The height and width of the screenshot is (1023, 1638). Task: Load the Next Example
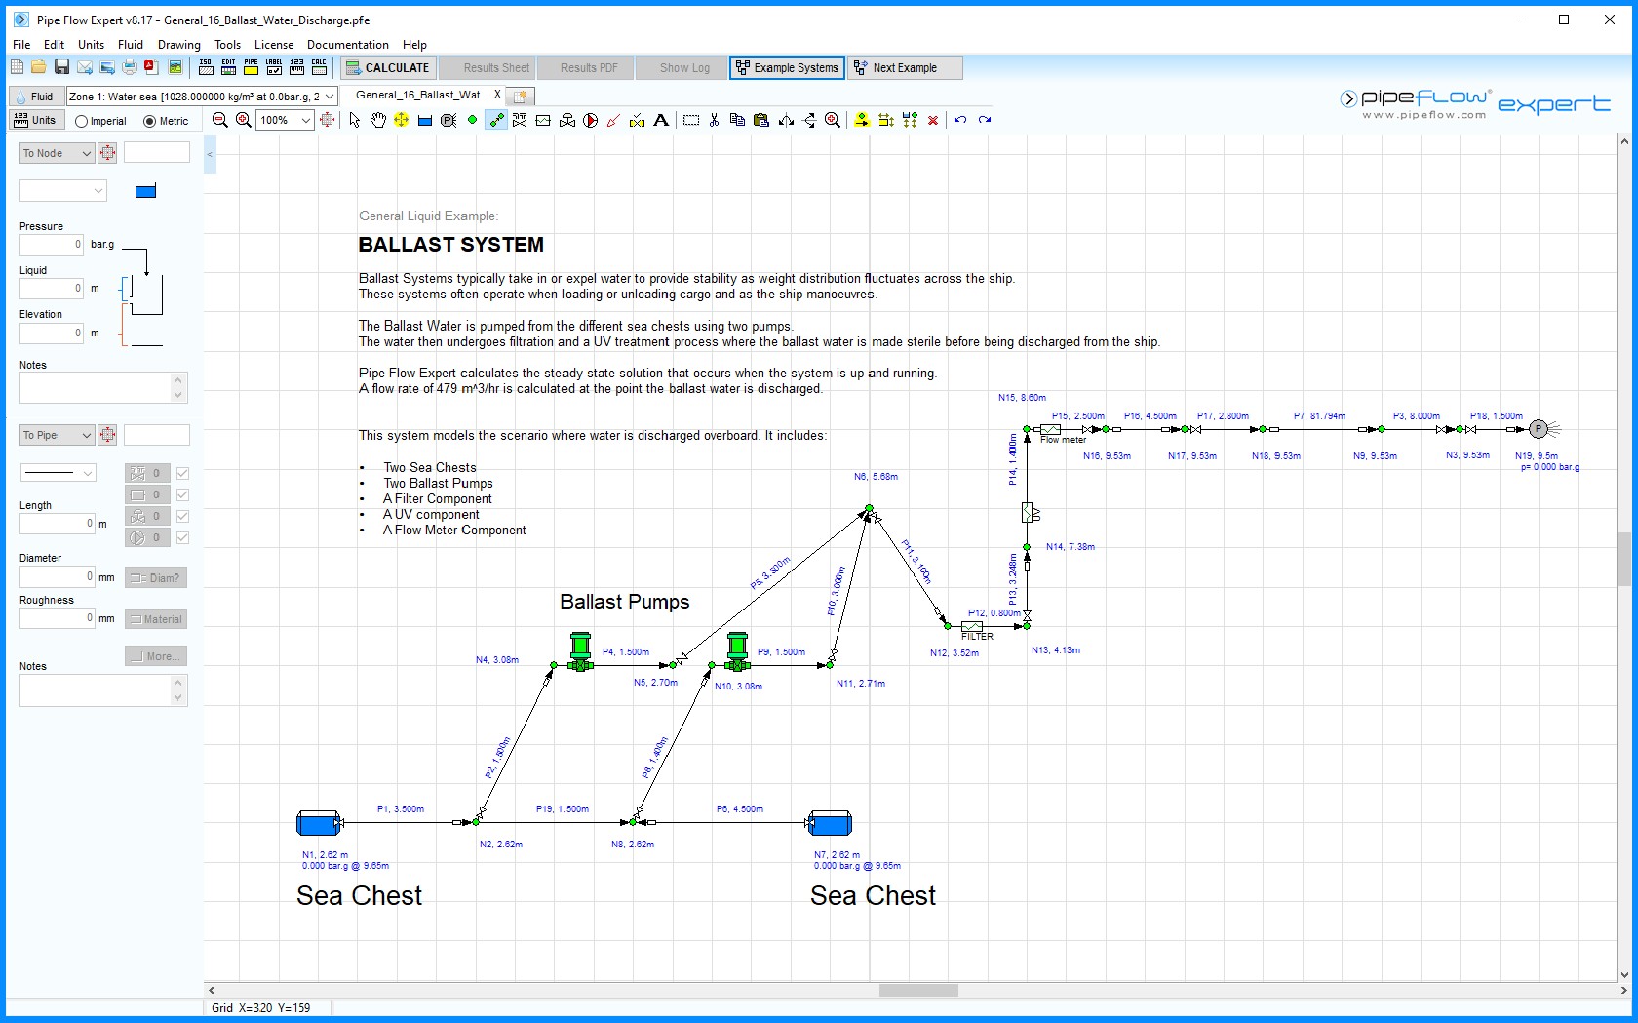905,67
